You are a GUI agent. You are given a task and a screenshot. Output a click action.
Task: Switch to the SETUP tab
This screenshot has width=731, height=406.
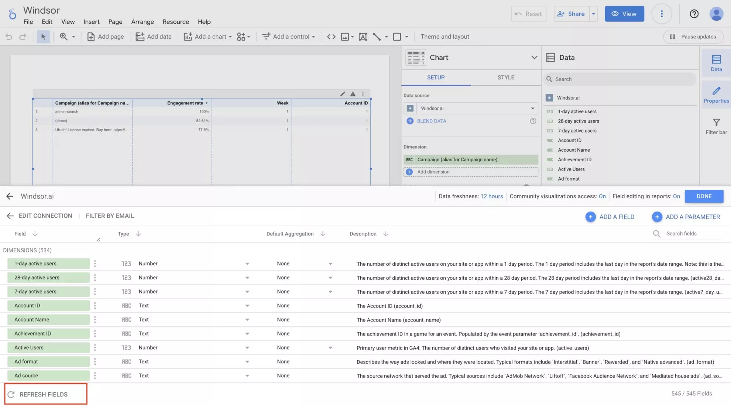tap(436, 78)
